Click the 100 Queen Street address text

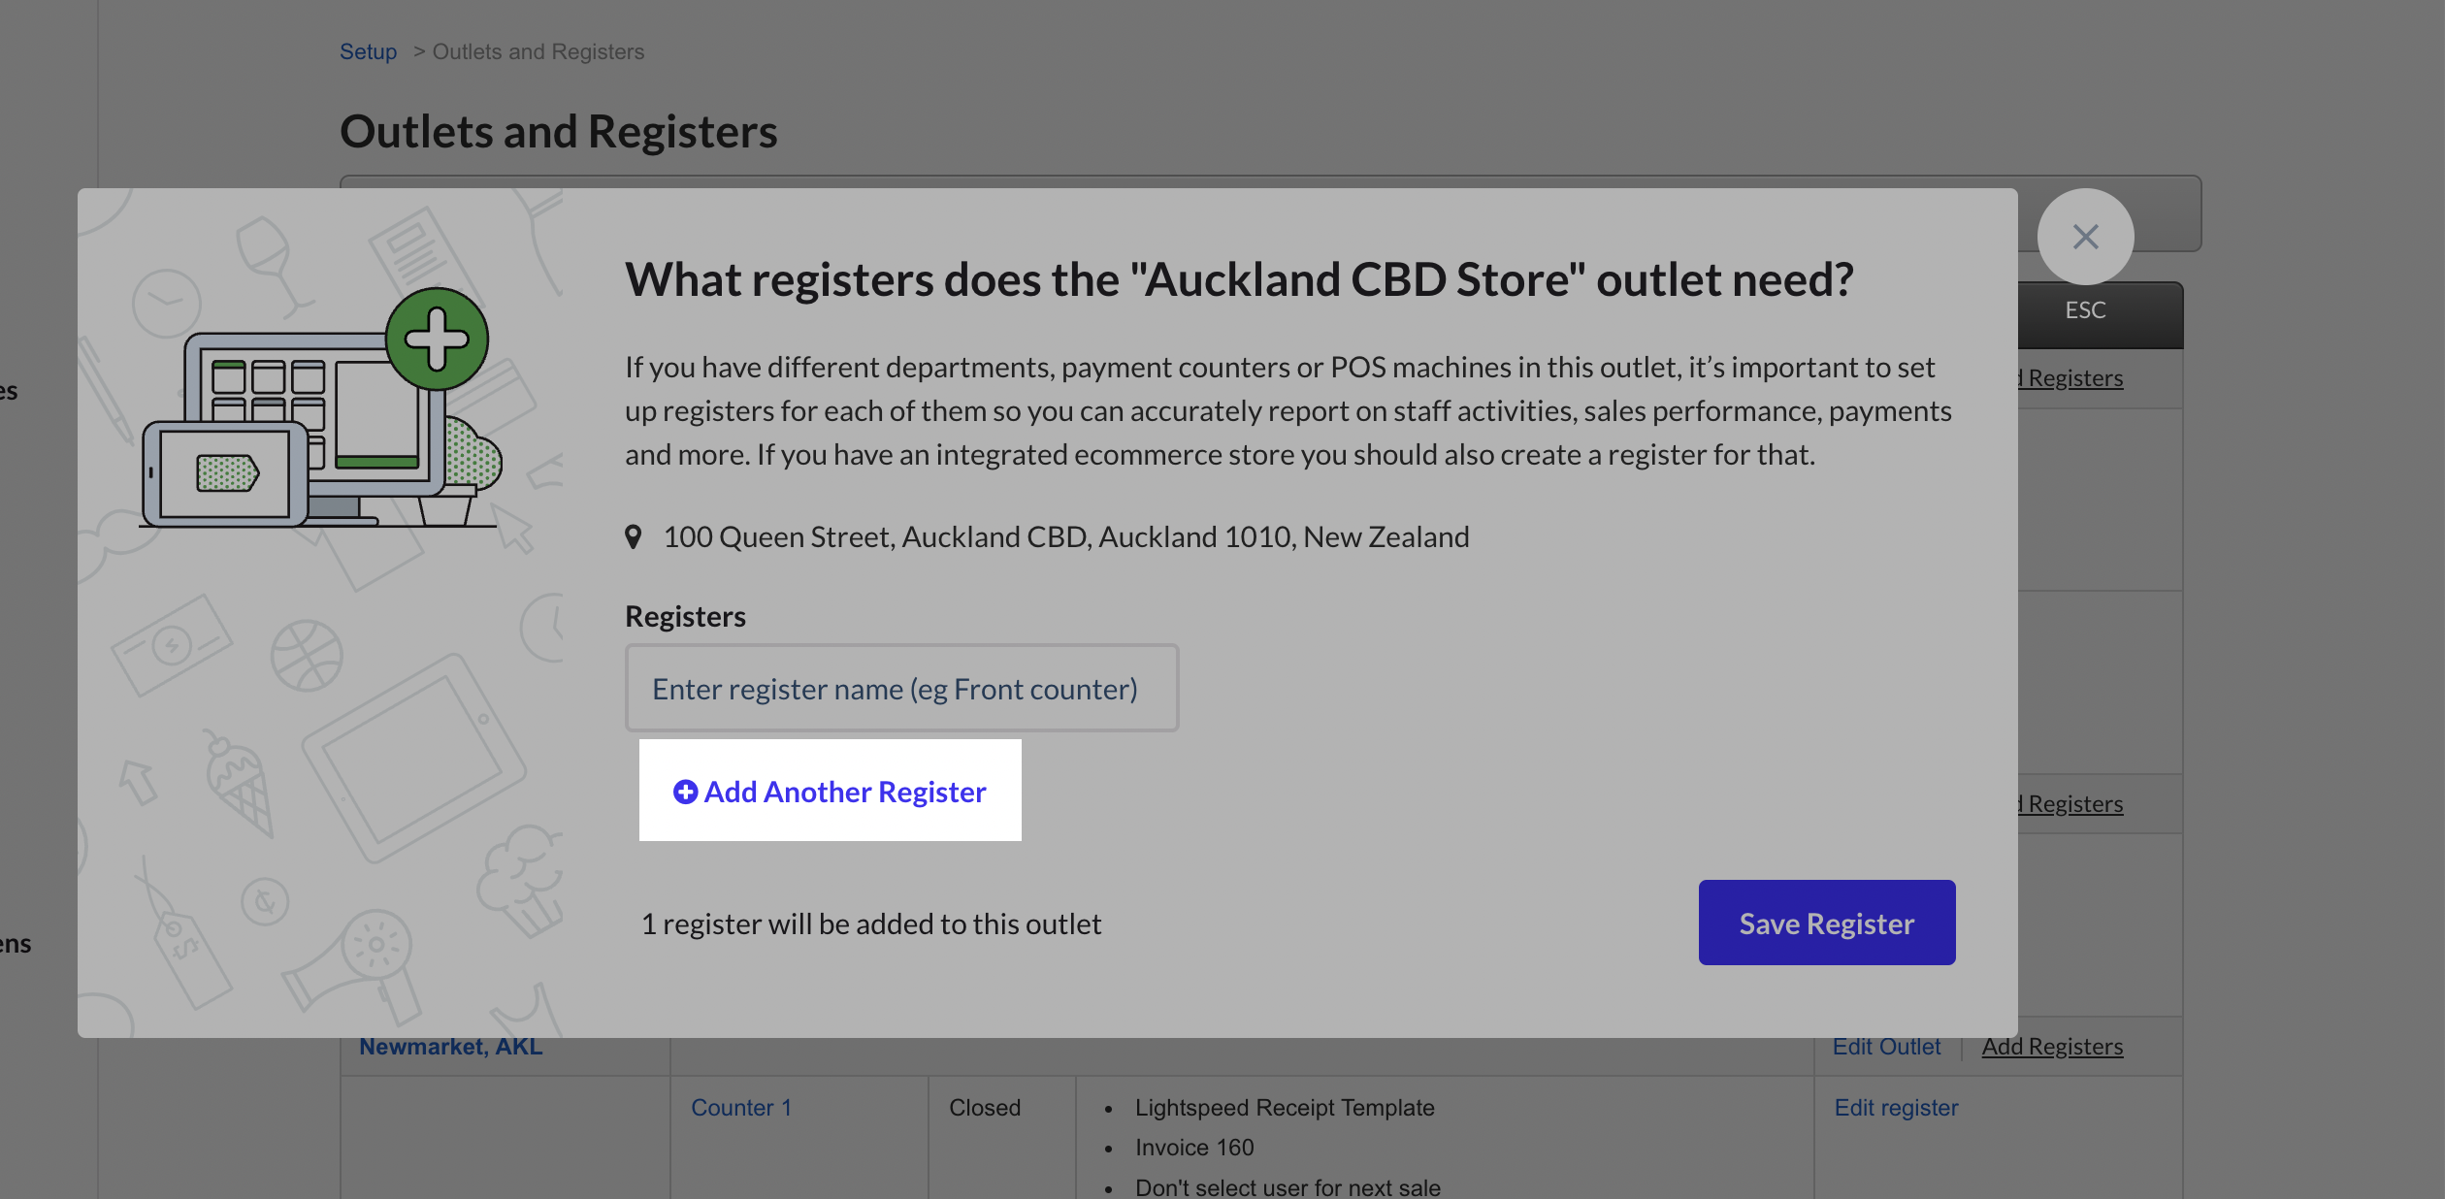pyautogui.click(x=1065, y=537)
